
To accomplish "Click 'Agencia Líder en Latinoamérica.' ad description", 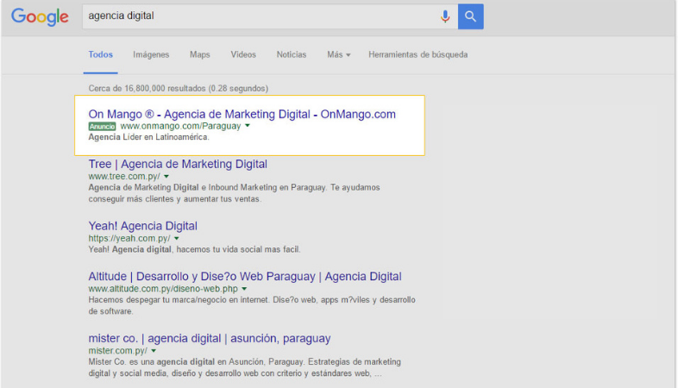I will click(x=148, y=137).
